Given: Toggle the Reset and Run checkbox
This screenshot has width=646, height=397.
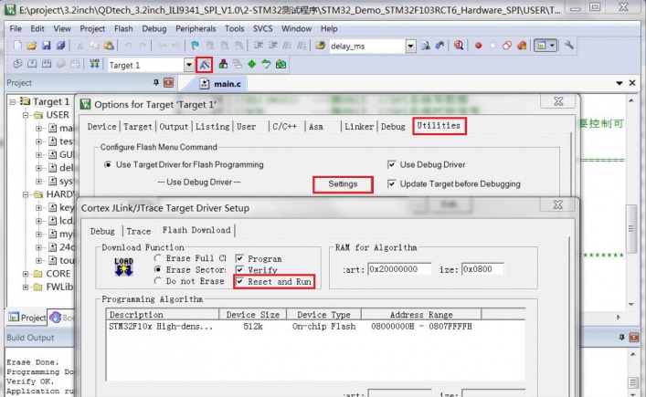Looking at the screenshot, I should (240, 282).
